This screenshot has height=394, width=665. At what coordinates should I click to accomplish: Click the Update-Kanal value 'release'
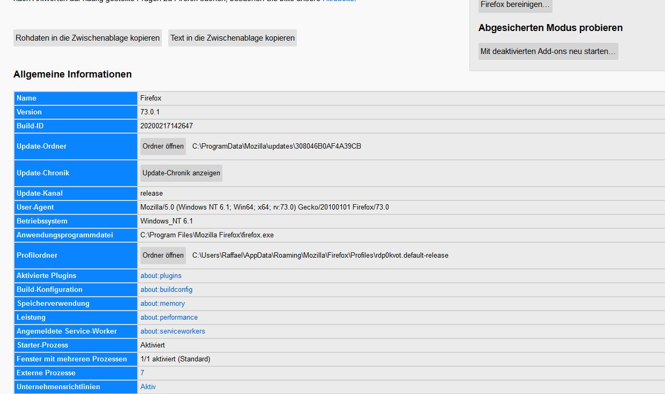pyautogui.click(x=152, y=193)
